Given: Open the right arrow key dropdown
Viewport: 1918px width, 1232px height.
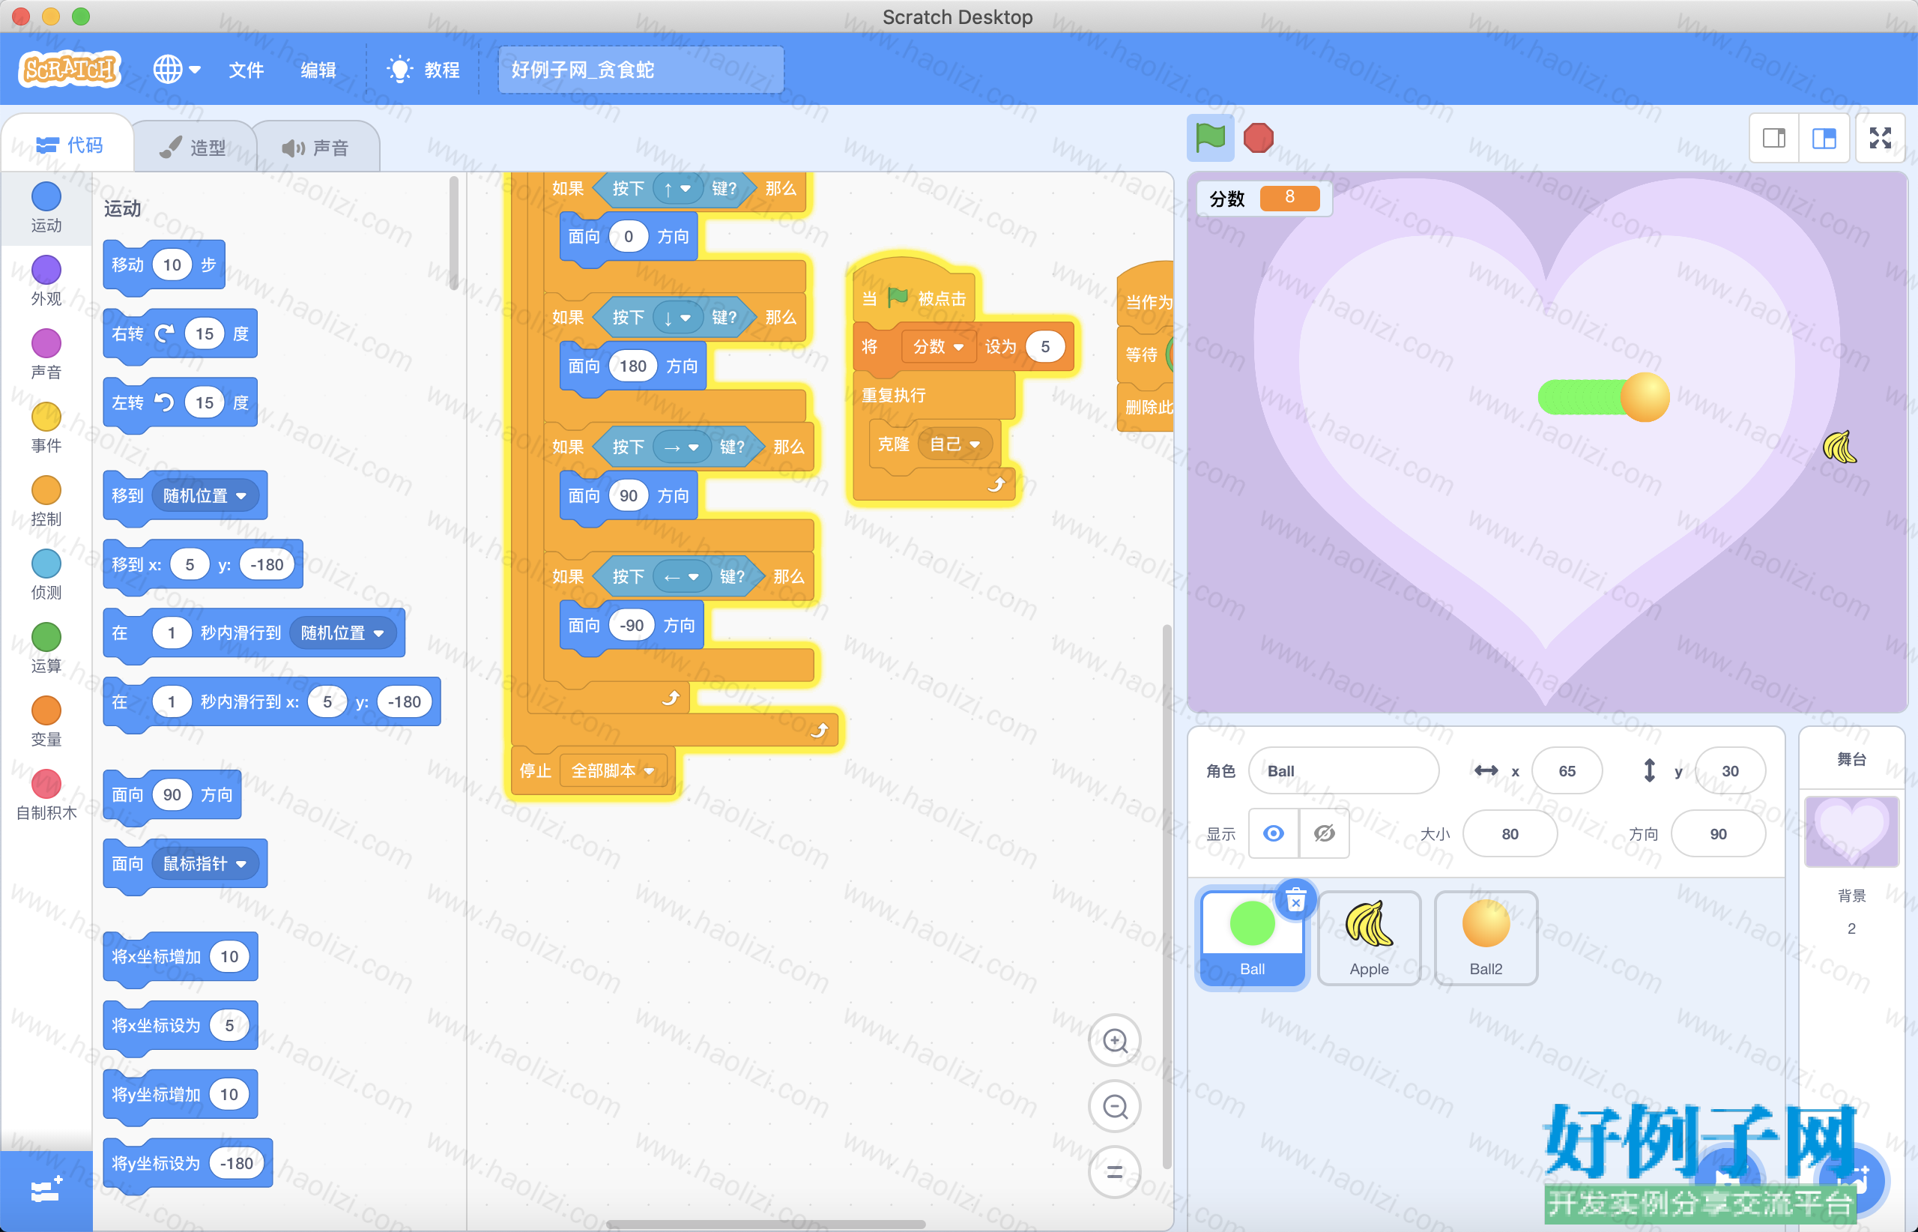Looking at the screenshot, I should pos(682,447).
